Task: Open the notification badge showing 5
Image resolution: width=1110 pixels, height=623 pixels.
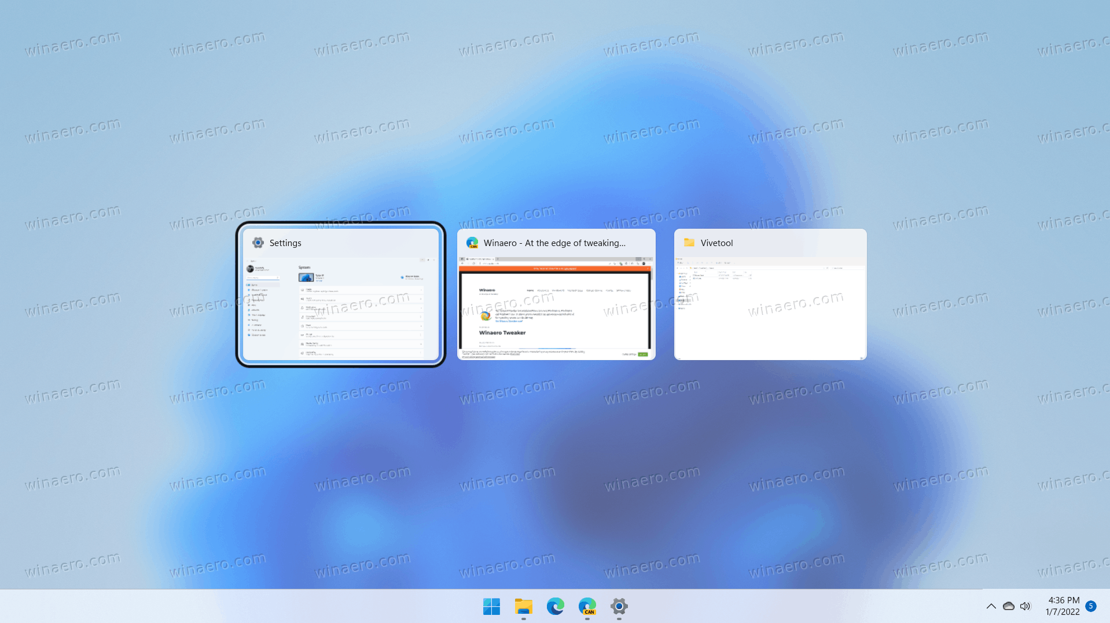Action: click(1091, 606)
